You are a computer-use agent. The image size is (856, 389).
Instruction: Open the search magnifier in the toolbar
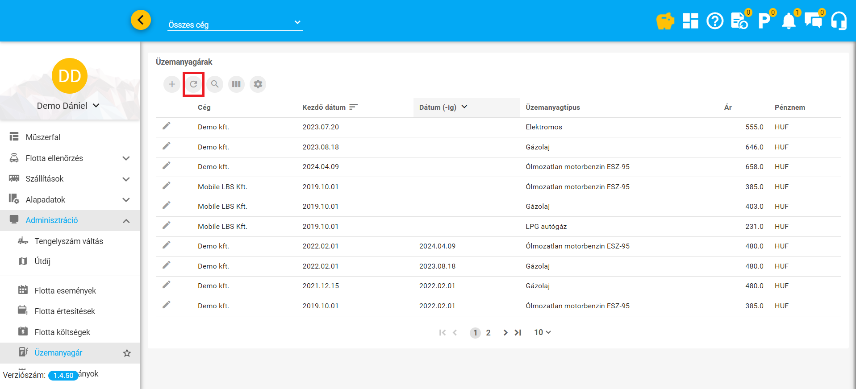pos(215,84)
